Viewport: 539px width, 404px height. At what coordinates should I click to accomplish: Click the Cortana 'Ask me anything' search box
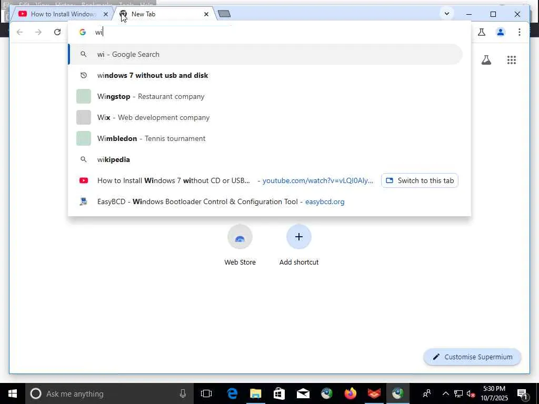109,393
